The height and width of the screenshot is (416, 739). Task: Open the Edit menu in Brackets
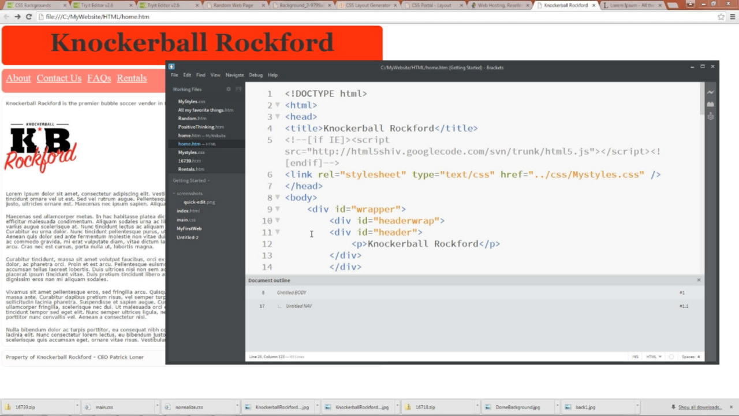click(x=187, y=75)
